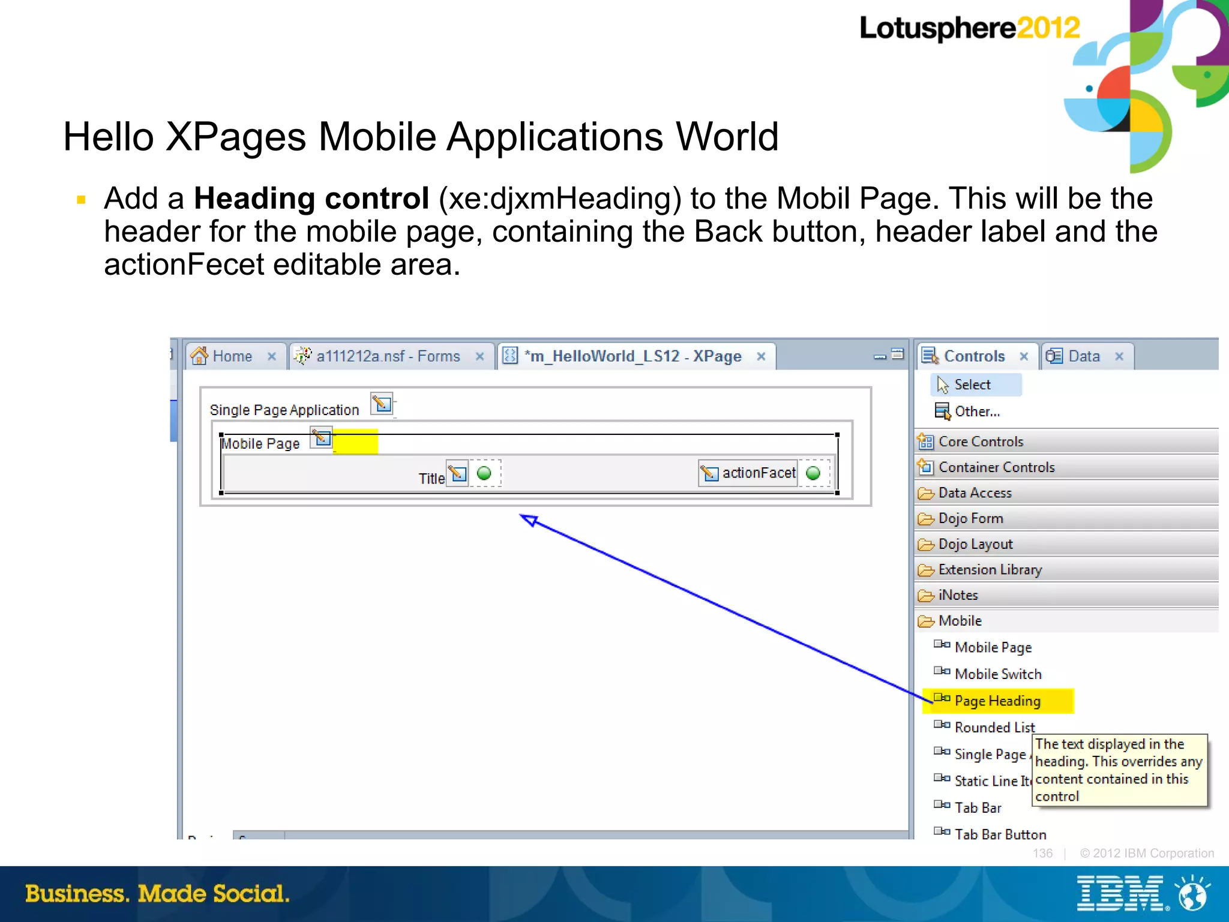Screen dimensions: 1229x922
Task: Click the Controls tab palette icon
Action: pos(930,356)
